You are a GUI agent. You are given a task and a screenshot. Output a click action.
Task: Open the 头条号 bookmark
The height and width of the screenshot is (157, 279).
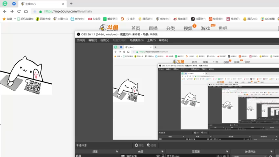pos(94,19)
